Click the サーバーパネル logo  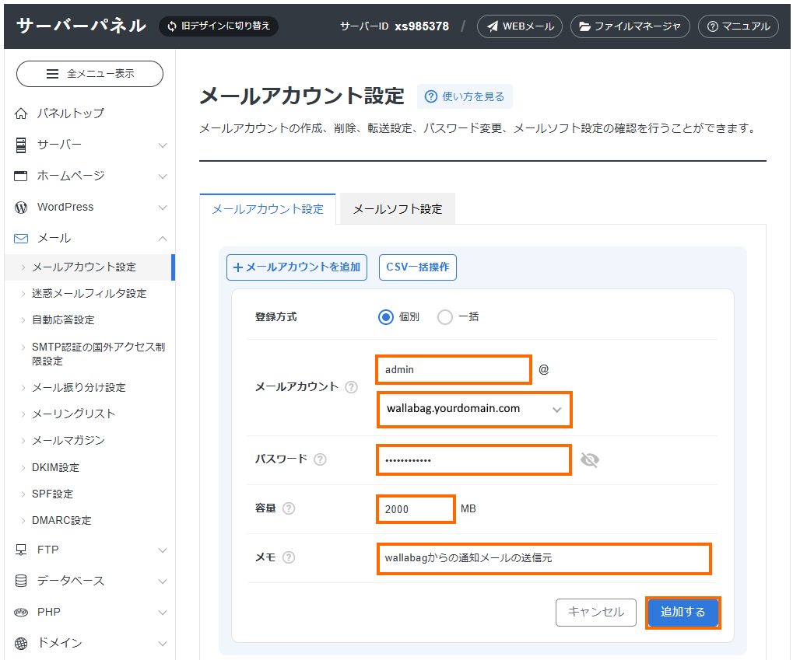[x=82, y=26]
